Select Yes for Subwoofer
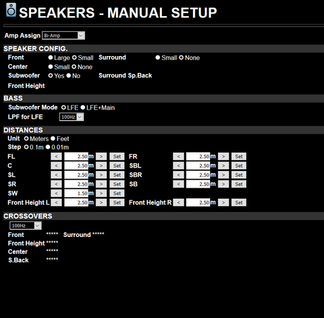This screenshot has width=324, height=318. [x=51, y=76]
